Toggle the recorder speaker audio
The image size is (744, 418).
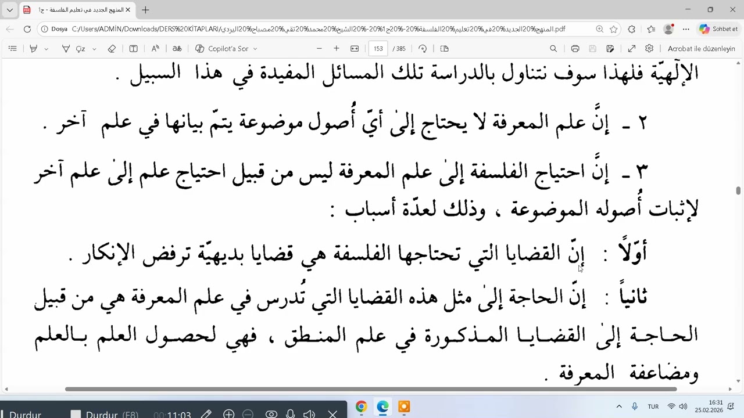(x=309, y=415)
